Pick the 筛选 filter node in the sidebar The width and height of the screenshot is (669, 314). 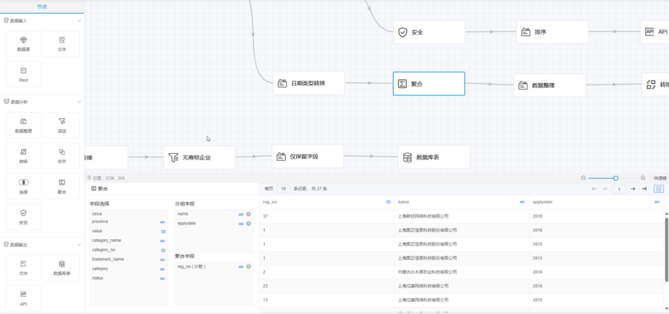pyautogui.click(x=62, y=125)
